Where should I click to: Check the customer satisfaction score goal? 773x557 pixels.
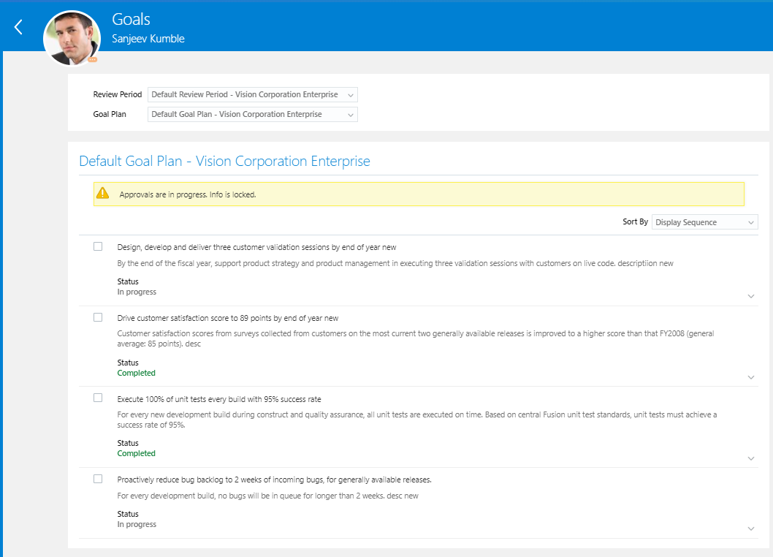pos(98,317)
